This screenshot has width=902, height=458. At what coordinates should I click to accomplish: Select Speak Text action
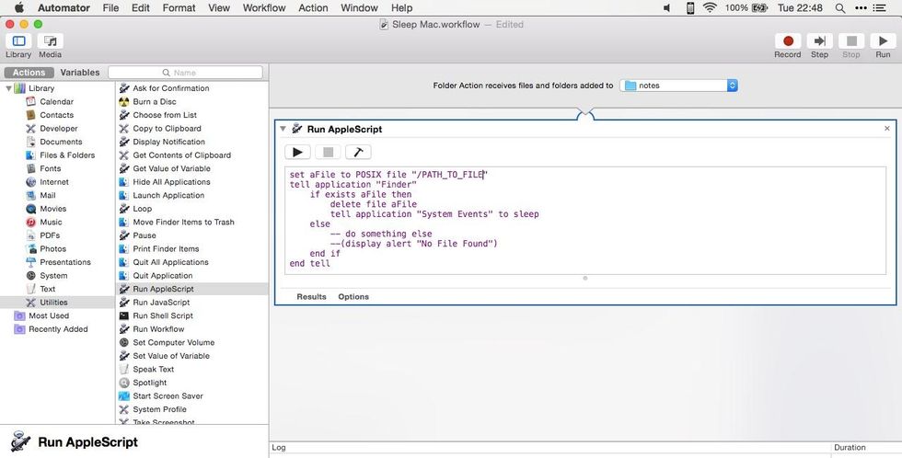tap(153, 370)
